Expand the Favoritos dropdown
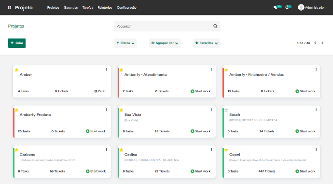 click(x=207, y=43)
